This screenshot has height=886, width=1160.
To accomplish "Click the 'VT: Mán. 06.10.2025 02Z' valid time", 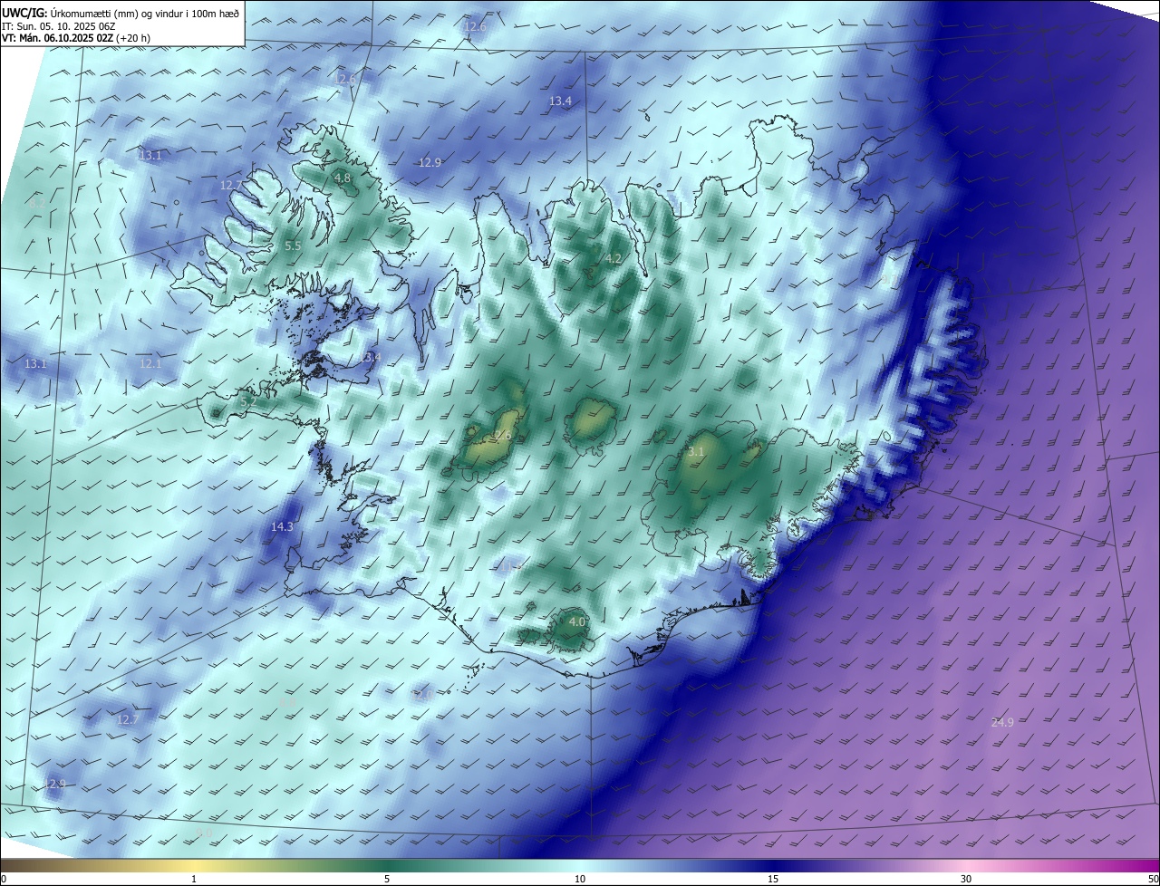I will point(57,39).
